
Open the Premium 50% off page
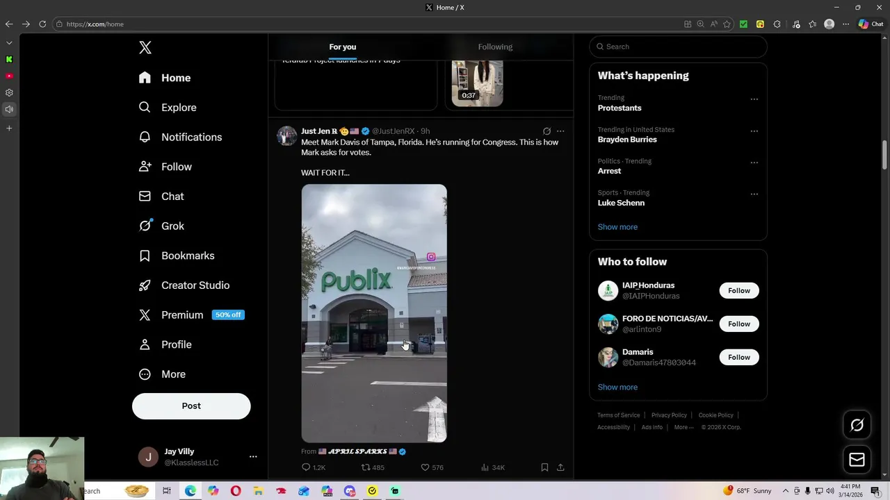pyautogui.click(x=191, y=315)
